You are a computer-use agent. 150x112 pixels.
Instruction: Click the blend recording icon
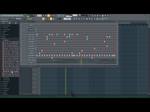(51, 16)
